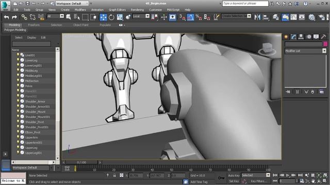Click Edit Named Selection Sets icon
330x185 pixels.
(x=216, y=17)
